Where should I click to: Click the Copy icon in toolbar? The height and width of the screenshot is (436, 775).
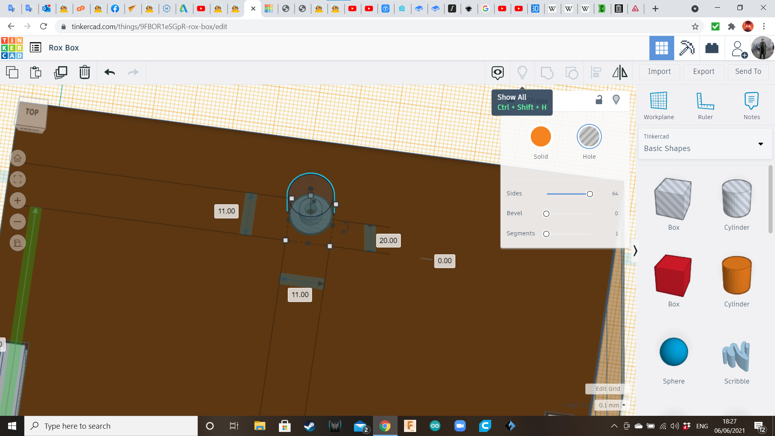tap(12, 72)
